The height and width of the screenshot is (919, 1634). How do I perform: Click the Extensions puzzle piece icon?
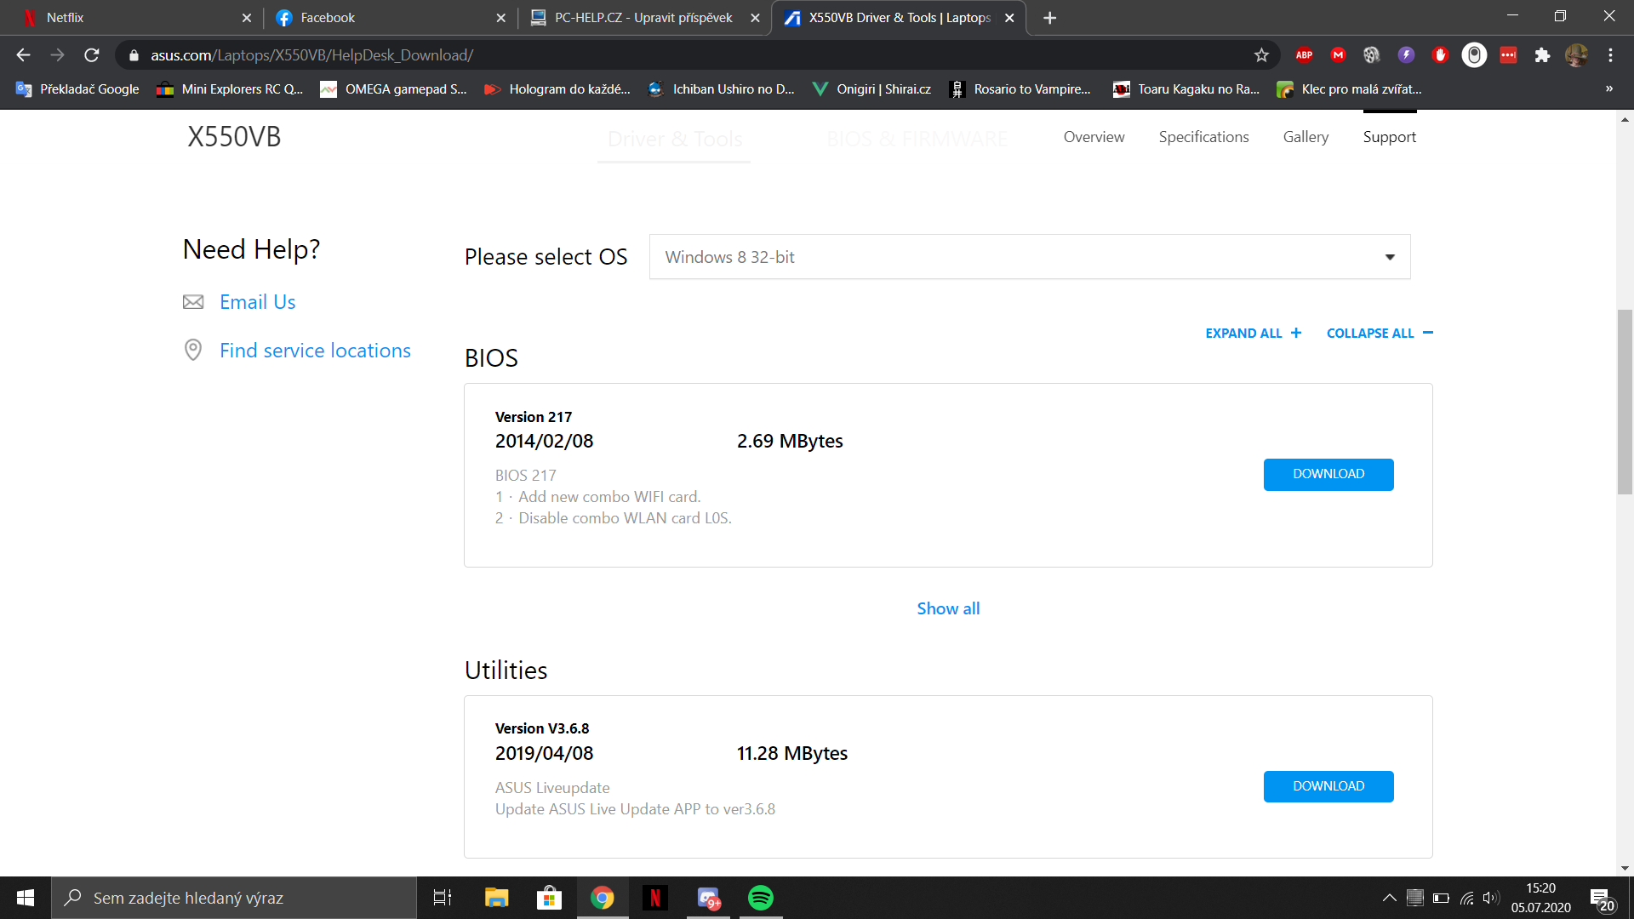coord(1542,55)
